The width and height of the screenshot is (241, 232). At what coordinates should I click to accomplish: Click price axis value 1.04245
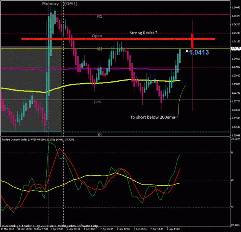pyautogui.click(x=236, y=33)
